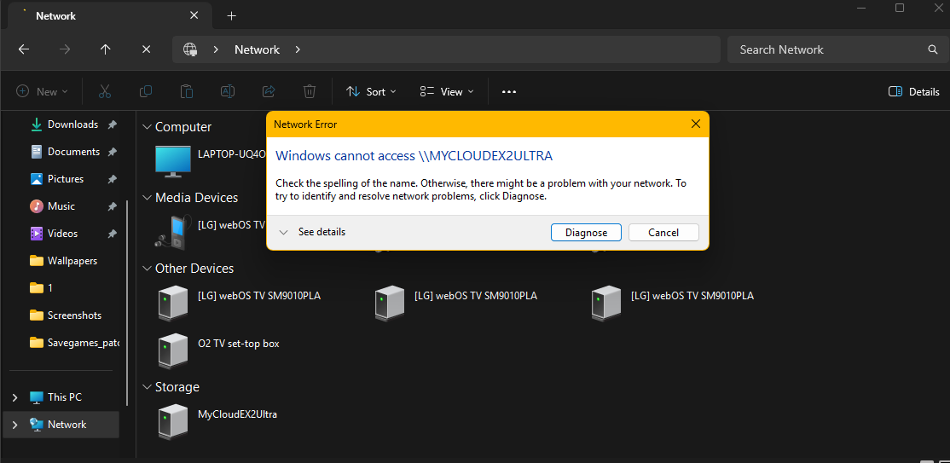Open Screenshots folder in the sidebar
The height and width of the screenshot is (463, 950).
click(x=74, y=315)
